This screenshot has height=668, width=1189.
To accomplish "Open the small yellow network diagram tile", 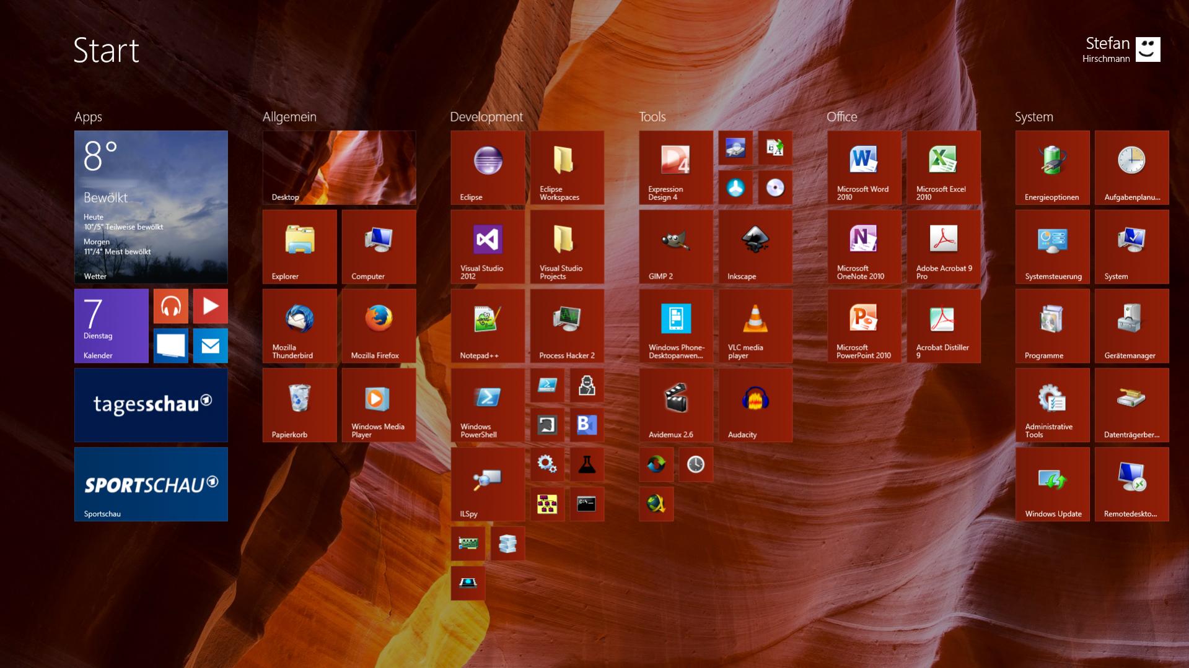I will (x=547, y=504).
